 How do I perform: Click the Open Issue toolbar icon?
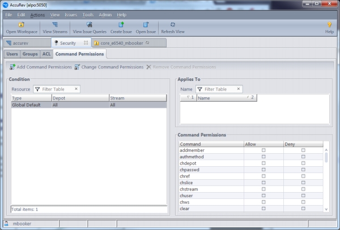(146, 25)
